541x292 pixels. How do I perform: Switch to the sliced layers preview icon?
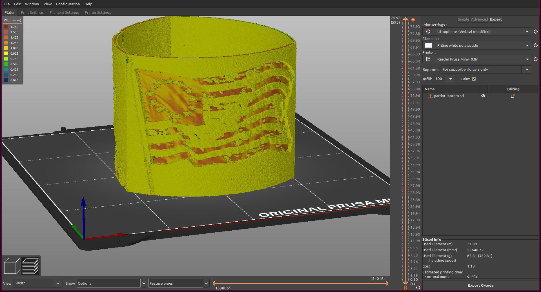pyautogui.click(x=30, y=266)
